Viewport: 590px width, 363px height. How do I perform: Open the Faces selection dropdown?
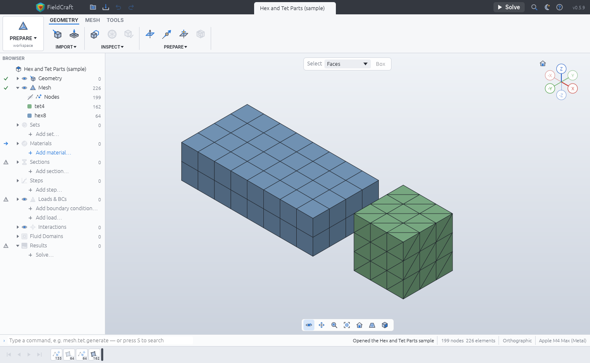(348, 64)
